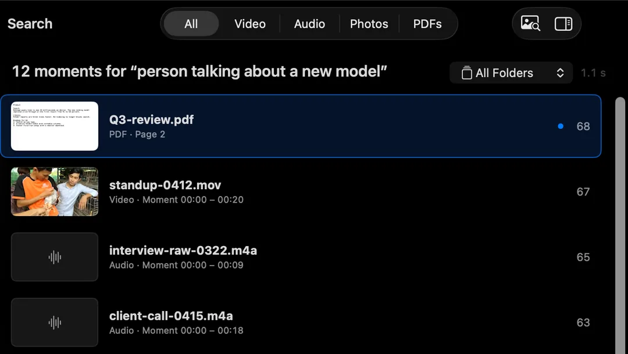Click waveform icon for client-call-0415.m4a

pos(55,323)
